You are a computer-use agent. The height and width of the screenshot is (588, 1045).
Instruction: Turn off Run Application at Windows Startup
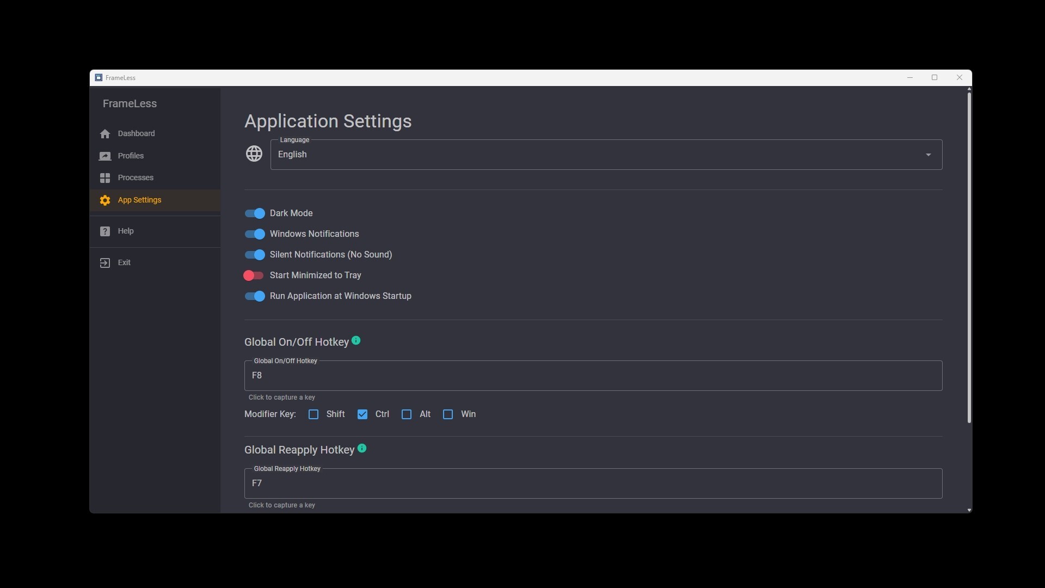[x=254, y=296]
